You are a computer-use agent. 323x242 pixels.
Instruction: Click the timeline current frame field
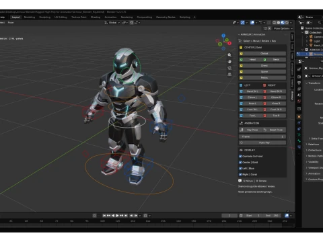click(x=229, y=216)
